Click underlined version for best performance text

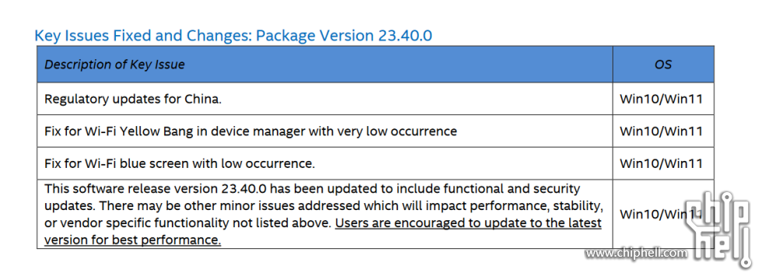tap(133, 240)
